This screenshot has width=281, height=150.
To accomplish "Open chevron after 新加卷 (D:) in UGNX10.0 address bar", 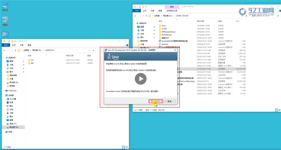I will (43, 50).
